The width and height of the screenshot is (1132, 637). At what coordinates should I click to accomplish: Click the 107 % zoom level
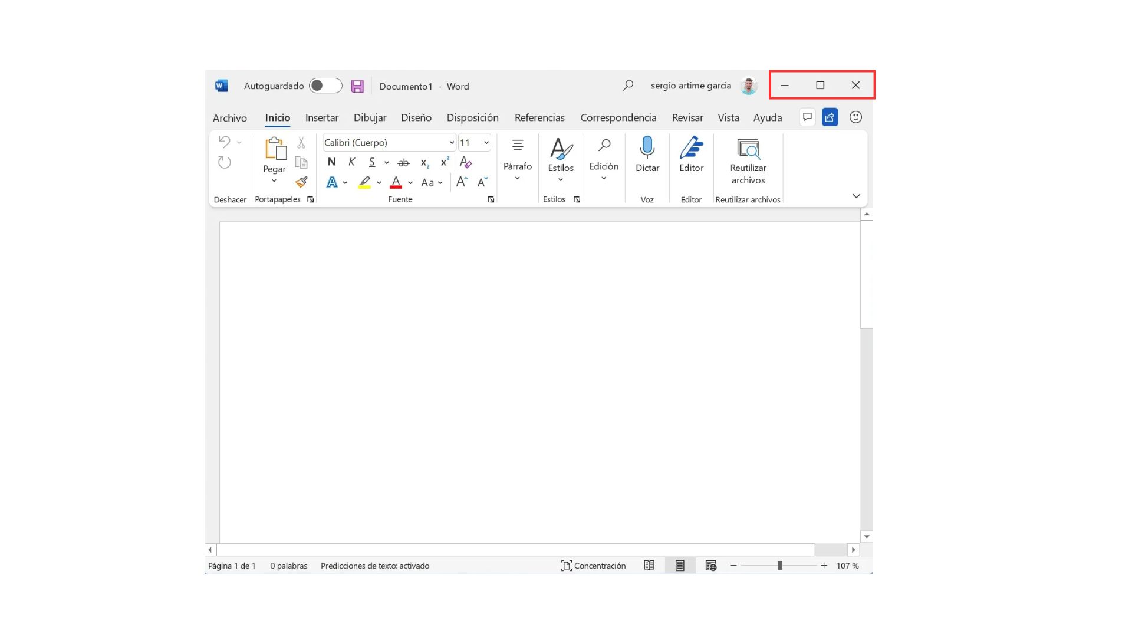pyautogui.click(x=847, y=566)
